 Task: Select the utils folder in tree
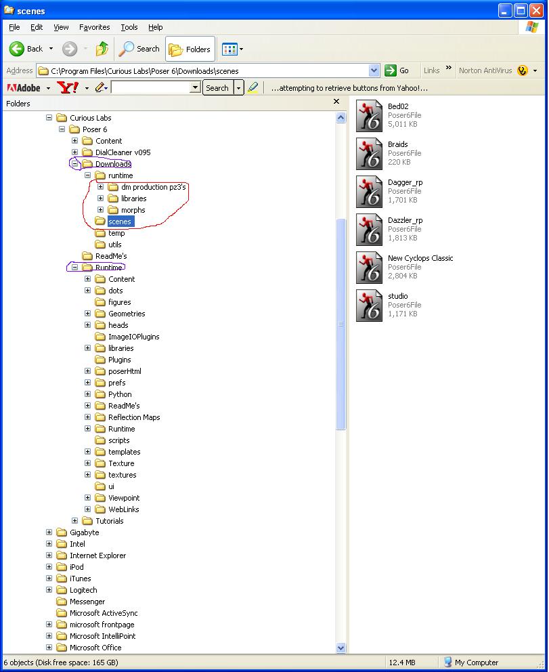click(x=115, y=245)
